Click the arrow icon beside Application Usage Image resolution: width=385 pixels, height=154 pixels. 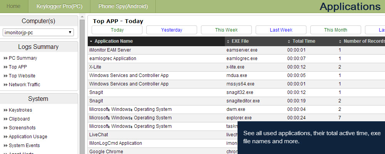6,137
